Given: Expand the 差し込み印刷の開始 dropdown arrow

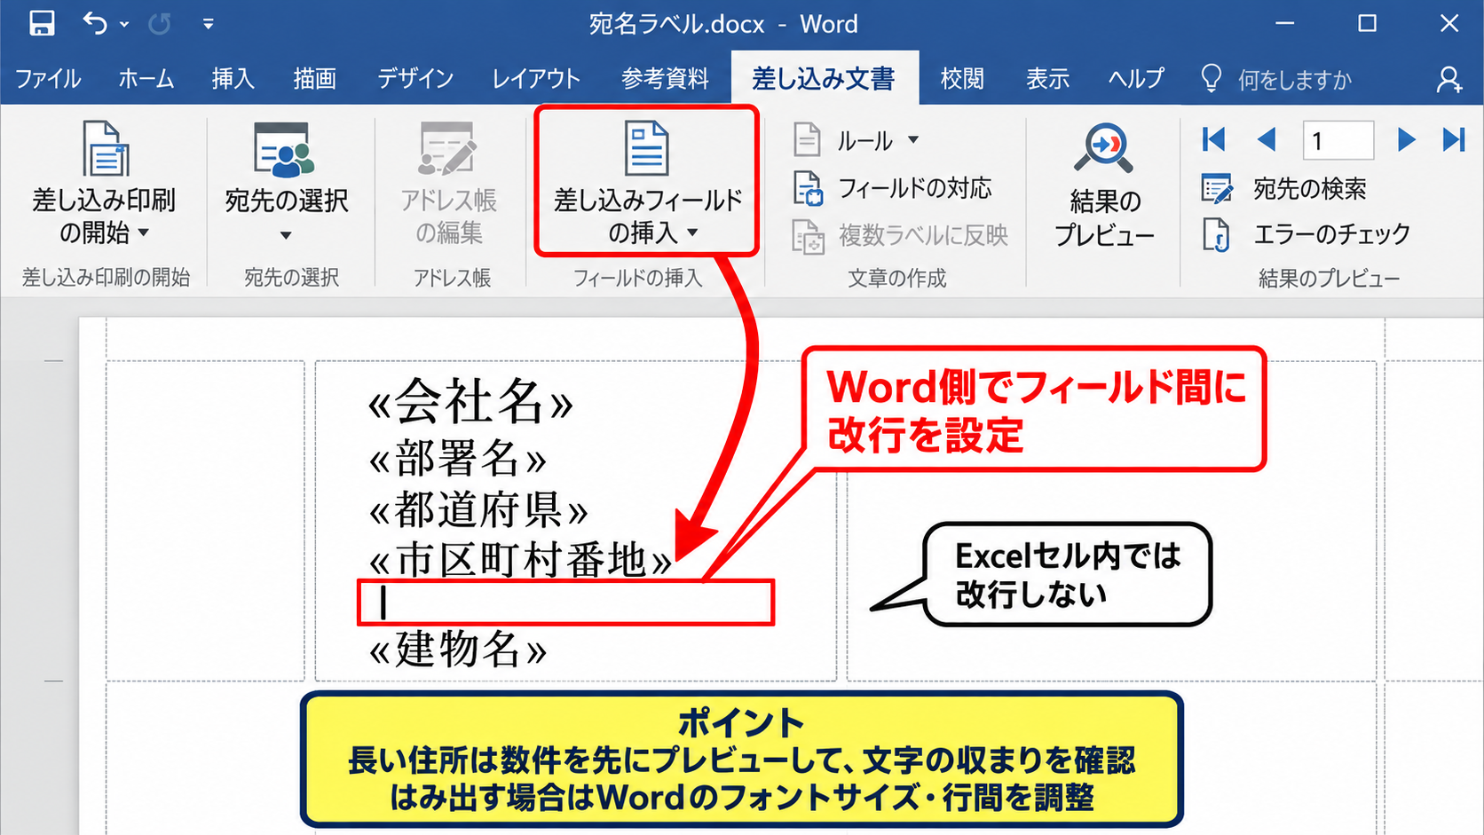Looking at the screenshot, I should click(x=144, y=233).
